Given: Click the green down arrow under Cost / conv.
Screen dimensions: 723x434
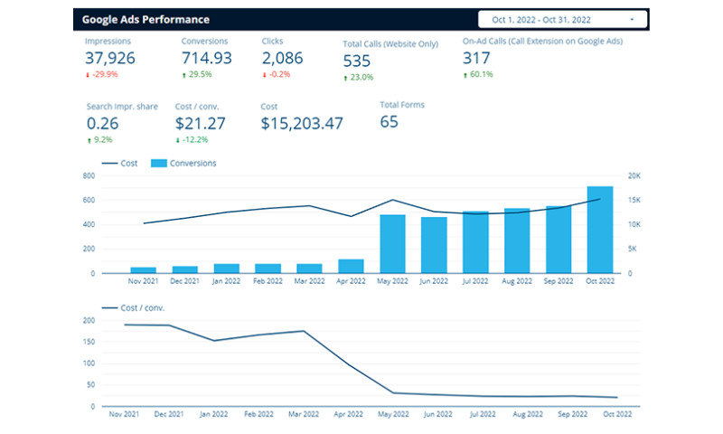Looking at the screenshot, I should click(177, 140).
